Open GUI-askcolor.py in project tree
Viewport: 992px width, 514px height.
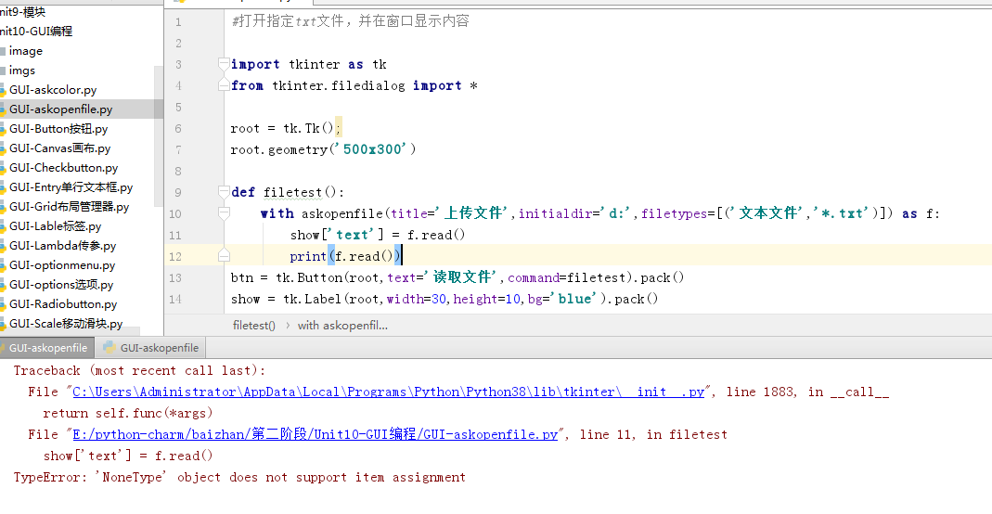pos(53,90)
